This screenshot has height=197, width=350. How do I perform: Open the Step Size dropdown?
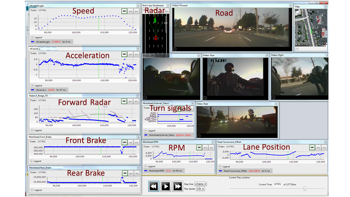click(x=201, y=184)
